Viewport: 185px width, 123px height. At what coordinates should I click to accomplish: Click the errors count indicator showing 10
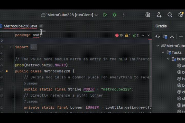click(119, 35)
